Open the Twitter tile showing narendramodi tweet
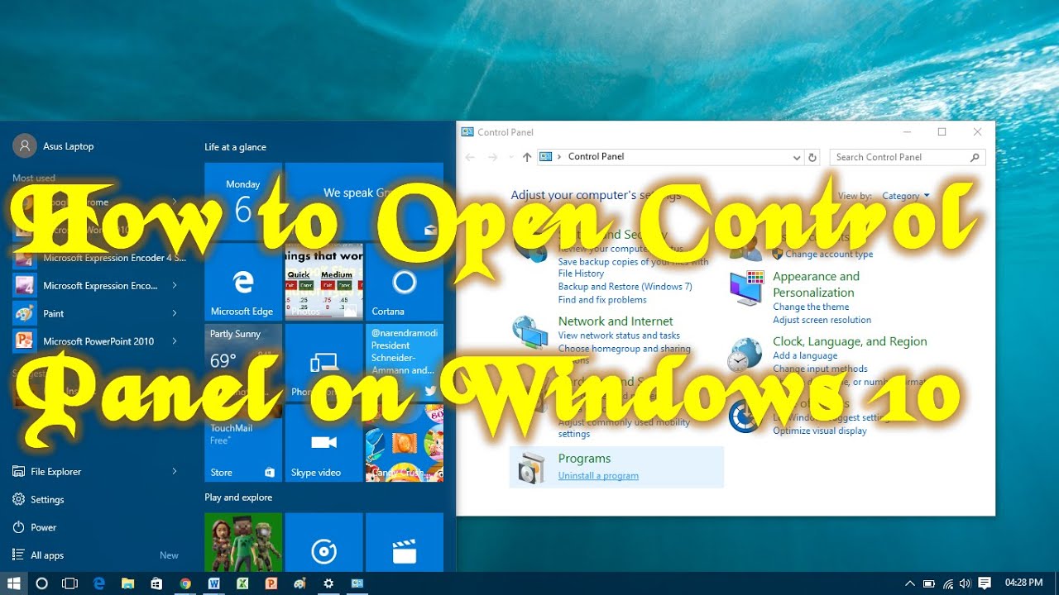 coord(405,362)
